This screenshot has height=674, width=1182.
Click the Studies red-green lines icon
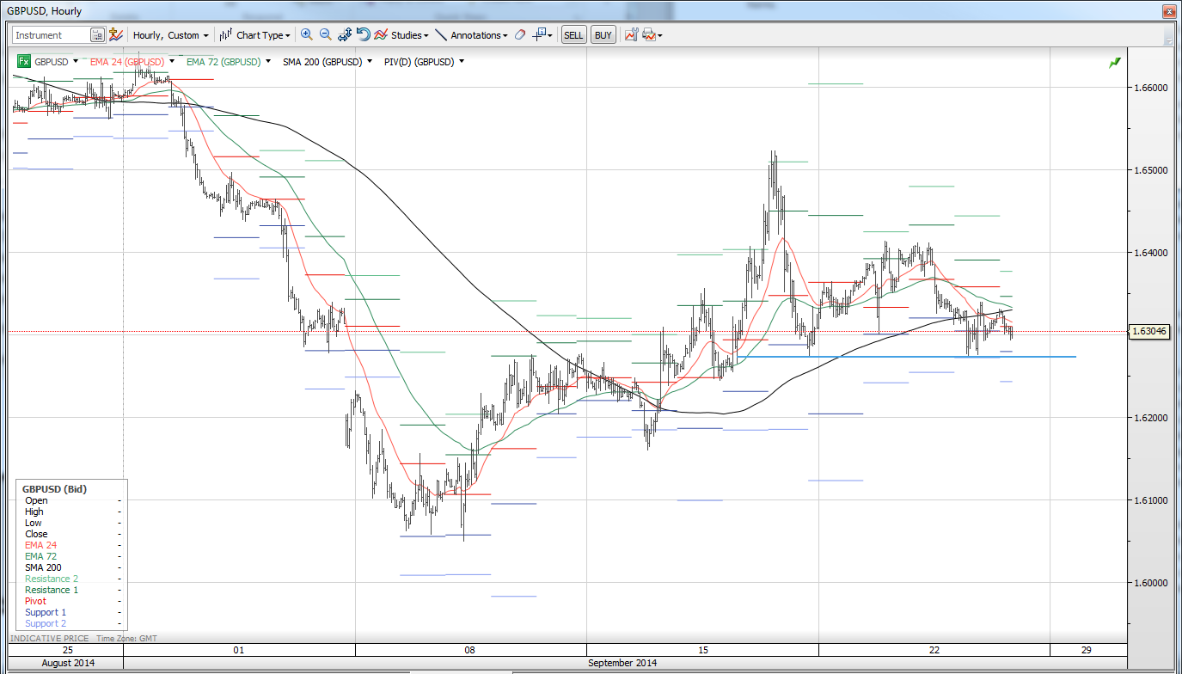point(381,35)
